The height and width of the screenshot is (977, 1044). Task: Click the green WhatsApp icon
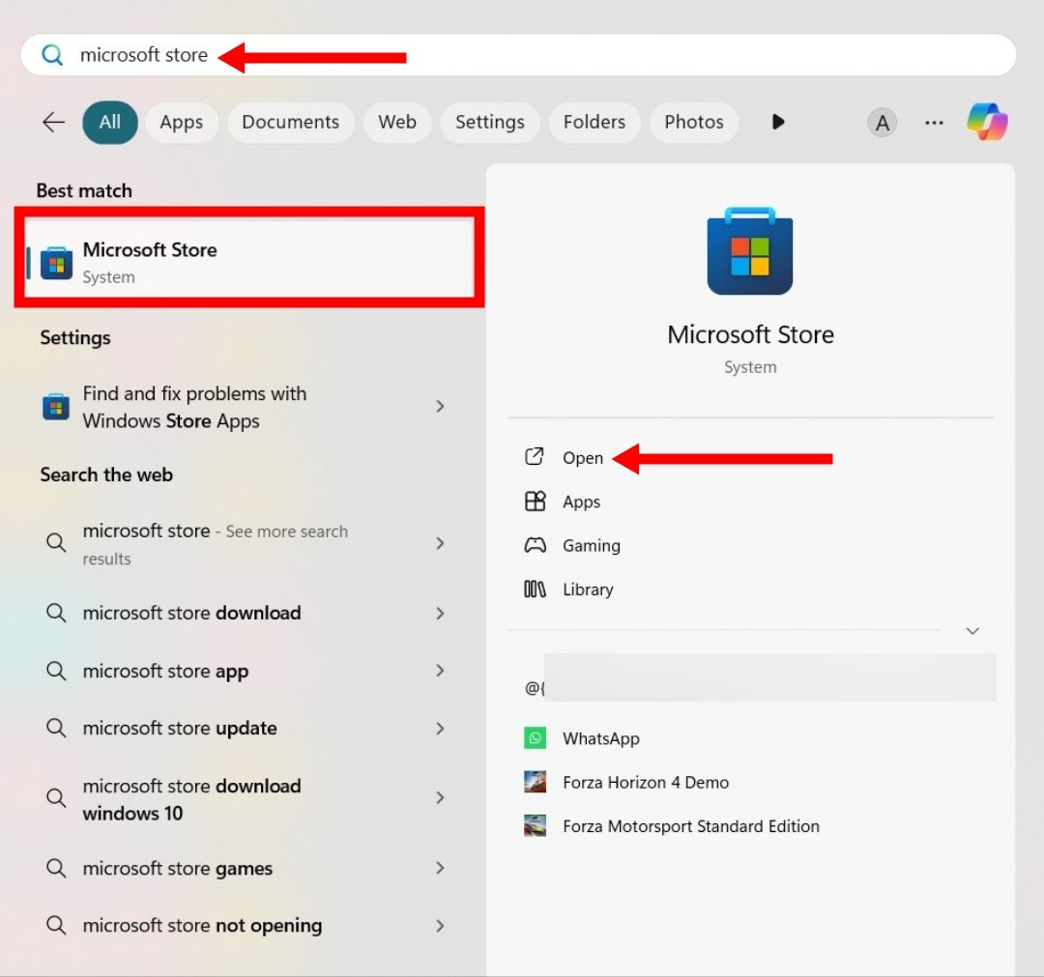pos(535,738)
